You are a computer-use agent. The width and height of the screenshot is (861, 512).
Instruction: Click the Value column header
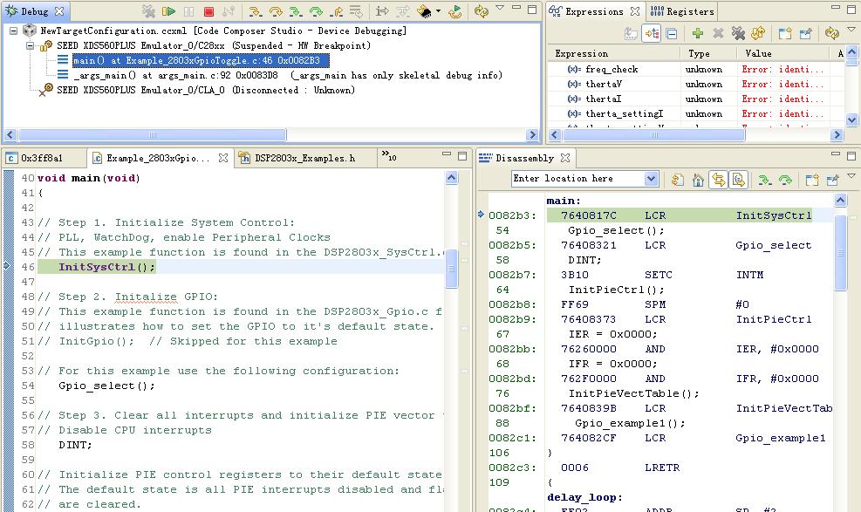pyautogui.click(x=782, y=53)
